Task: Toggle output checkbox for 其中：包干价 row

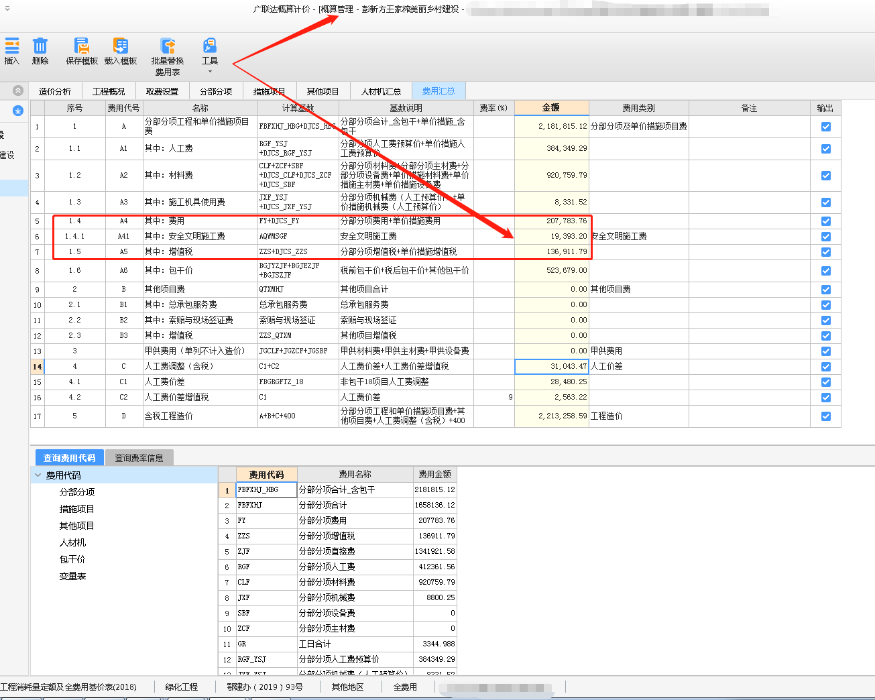Action: pyautogui.click(x=826, y=271)
